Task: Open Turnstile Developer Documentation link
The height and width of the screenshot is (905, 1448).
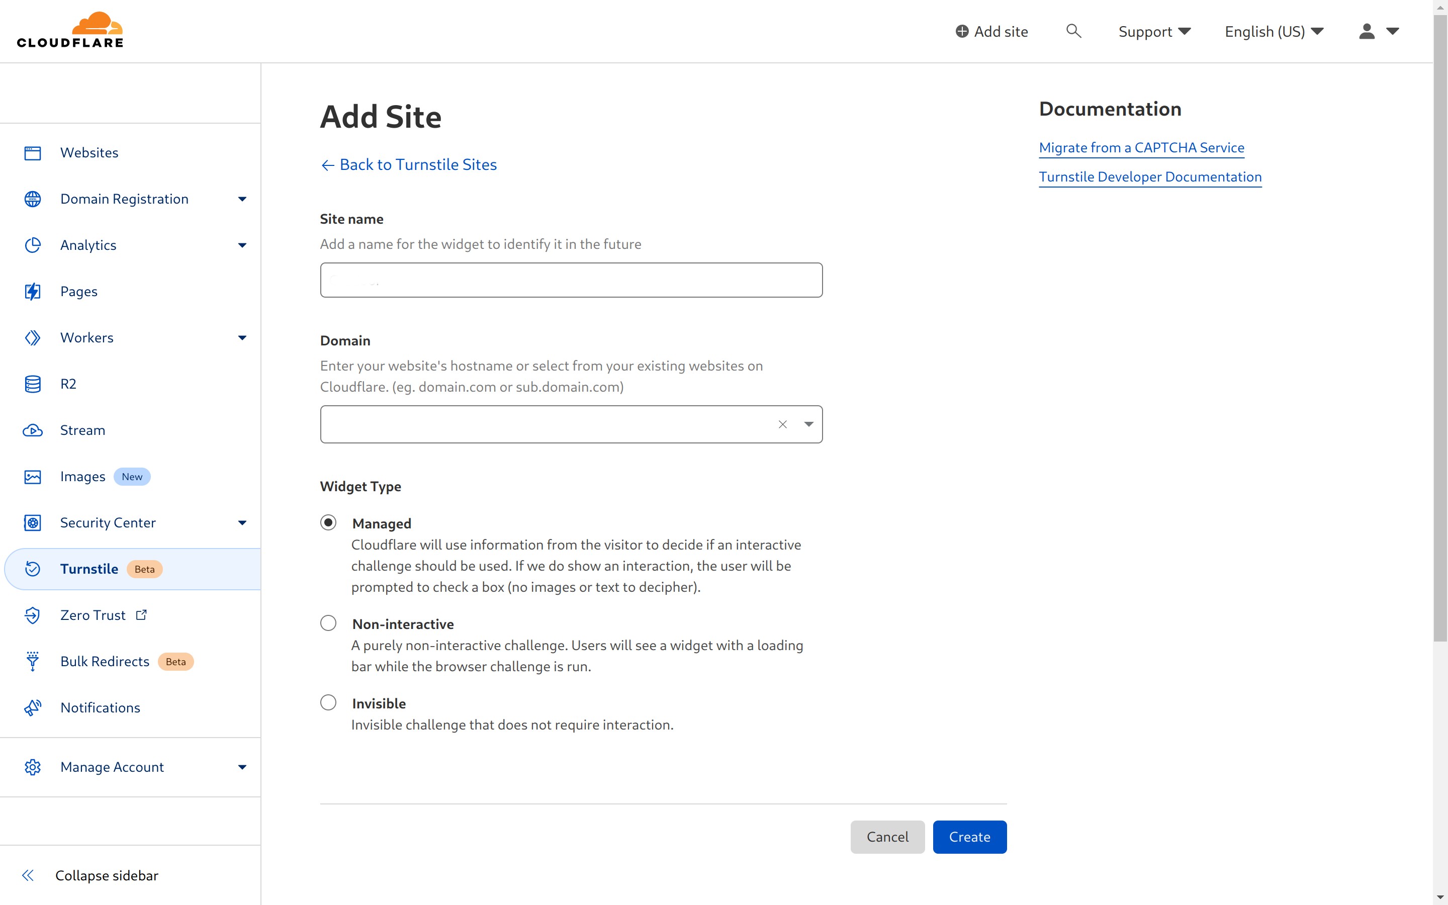Action: (x=1150, y=177)
